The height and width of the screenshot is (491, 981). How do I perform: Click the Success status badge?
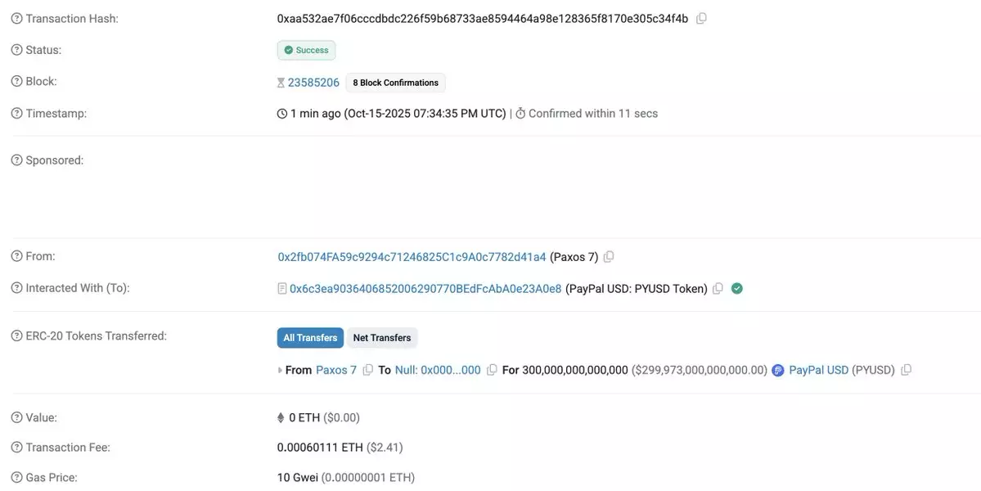point(306,50)
